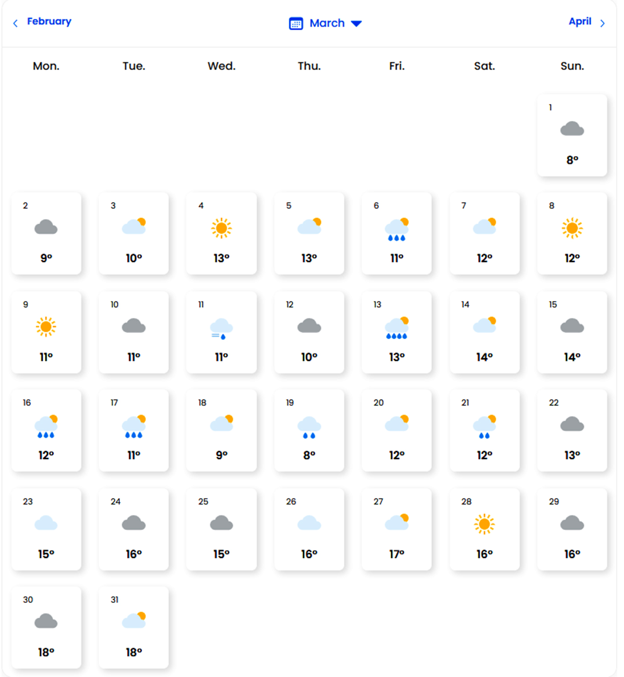624x677 pixels.
Task: Open the March 30 forecast card
Action: click(x=46, y=627)
